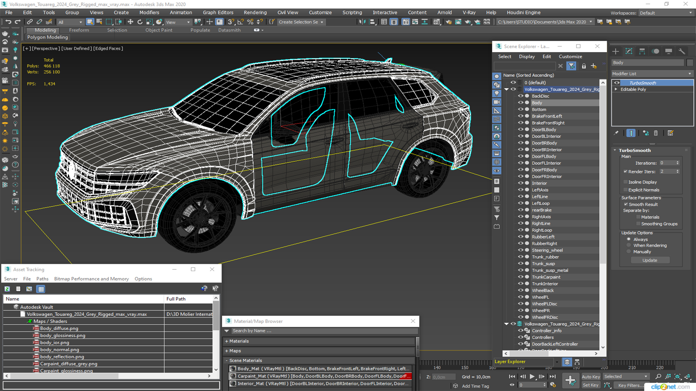Open the Modifiers menu
Viewport: 696px width, 391px height.
pos(149,12)
